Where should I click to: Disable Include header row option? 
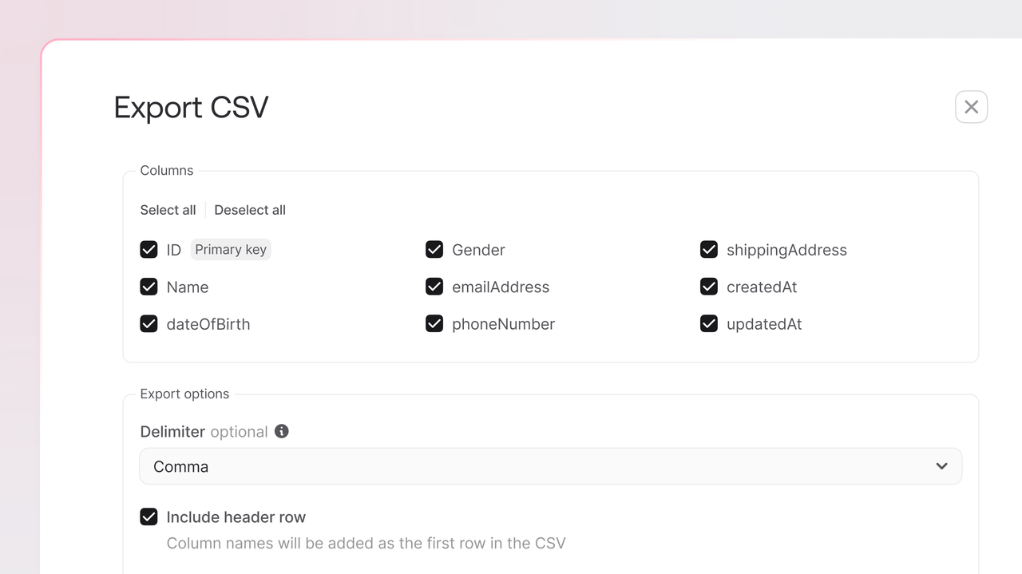point(149,517)
